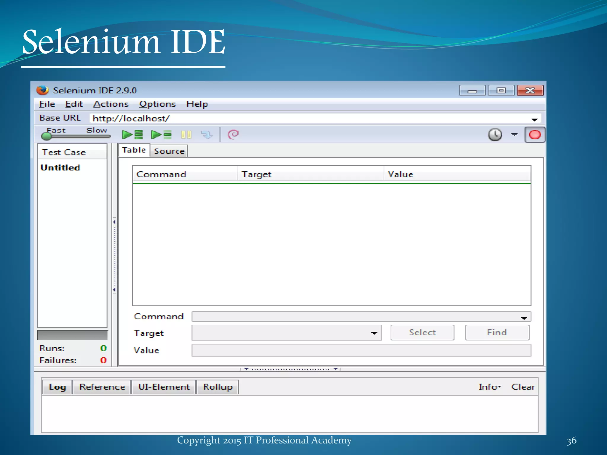Viewport: 607px width, 455px height.
Task: Click the Value input field
Action: 361,350
